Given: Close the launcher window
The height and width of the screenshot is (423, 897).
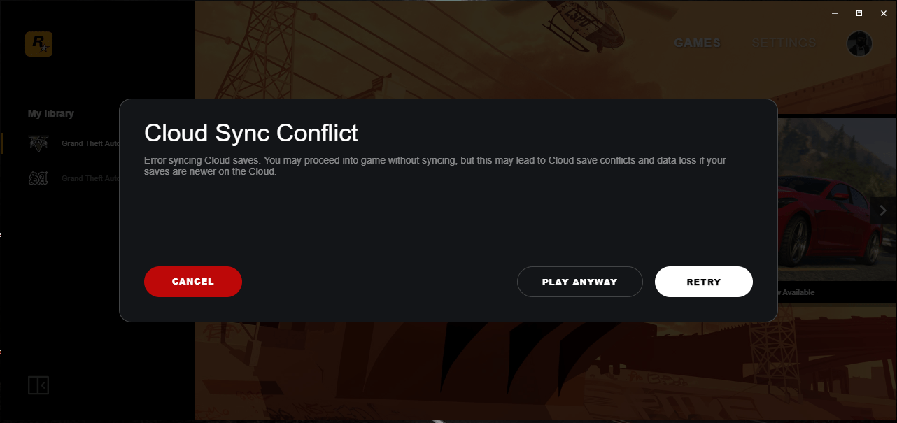Looking at the screenshot, I should [x=883, y=13].
